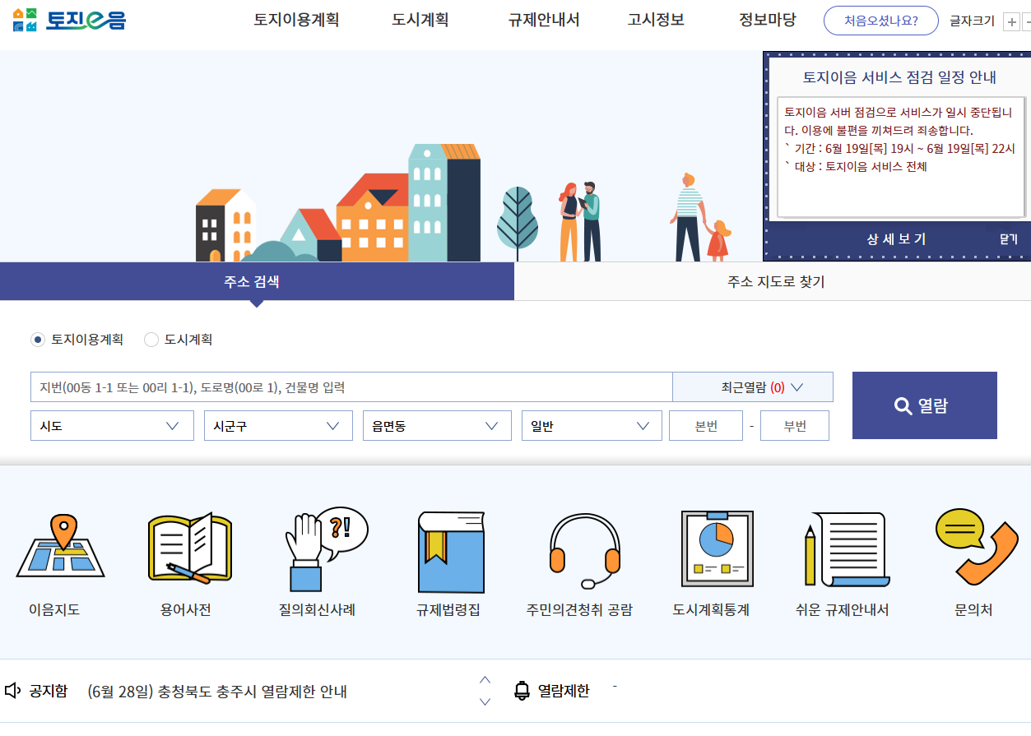Viewport: 1031px width, 736px height.
Task: Click the address search text field
Action: click(x=351, y=387)
